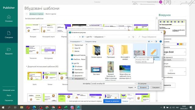This screenshot has width=195, height=110.
Task: Switch to Publisher taskbar button
Action: 78,107
